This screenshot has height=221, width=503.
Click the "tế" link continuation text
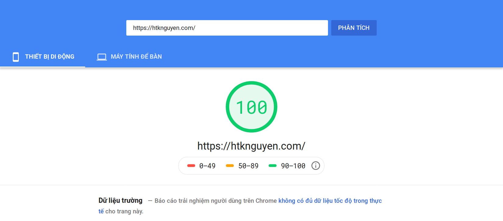101,211
